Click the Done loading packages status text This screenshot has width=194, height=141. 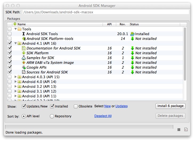click(x=24, y=132)
